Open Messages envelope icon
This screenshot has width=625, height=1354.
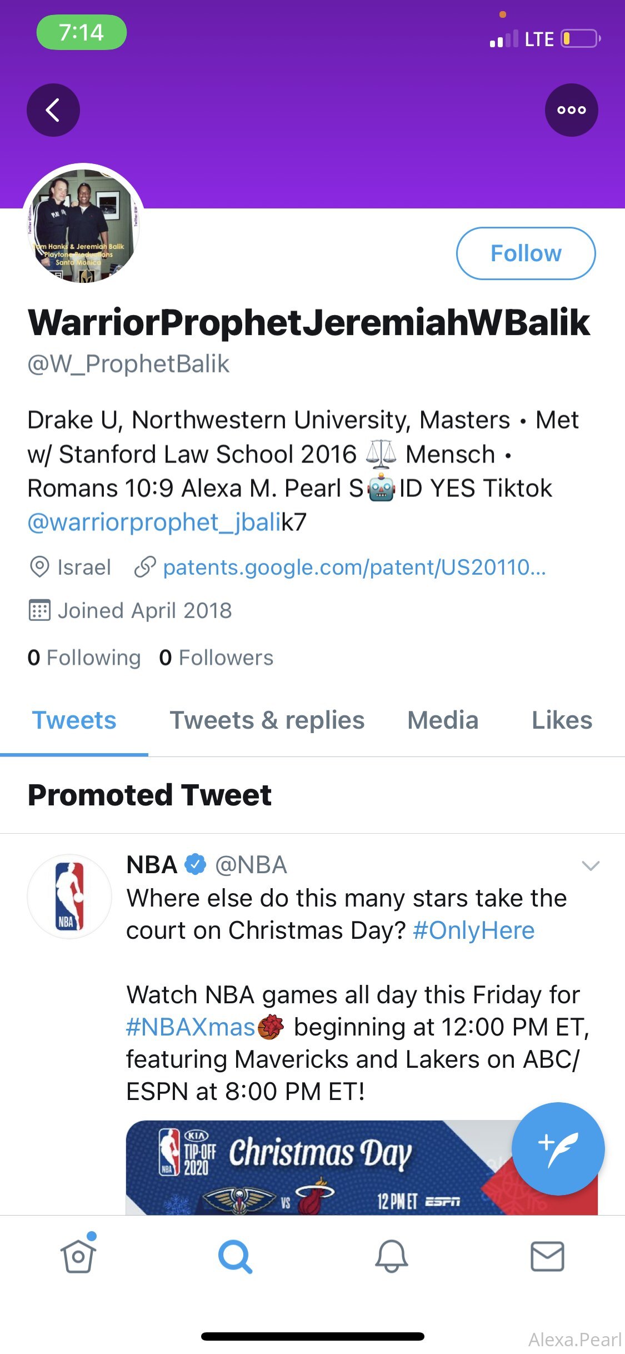547,1256
